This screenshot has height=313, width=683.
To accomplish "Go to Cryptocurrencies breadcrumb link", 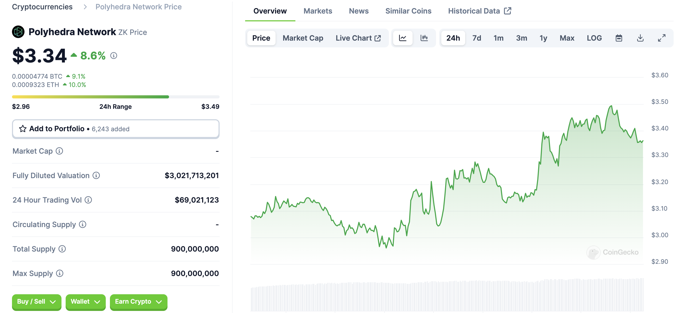I will pos(42,7).
